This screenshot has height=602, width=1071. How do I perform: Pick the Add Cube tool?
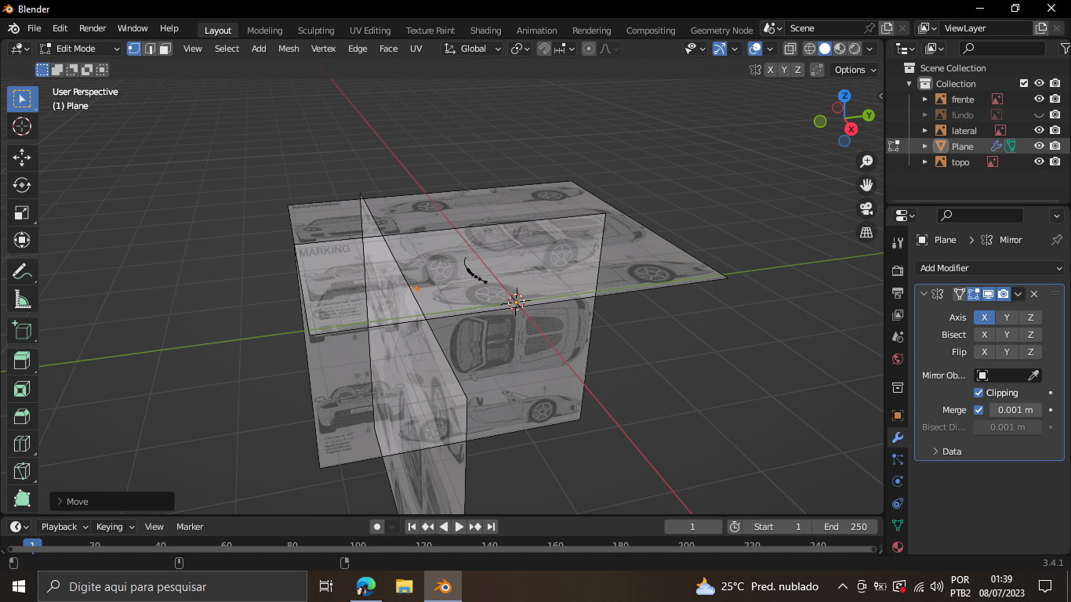[x=22, y=331]
